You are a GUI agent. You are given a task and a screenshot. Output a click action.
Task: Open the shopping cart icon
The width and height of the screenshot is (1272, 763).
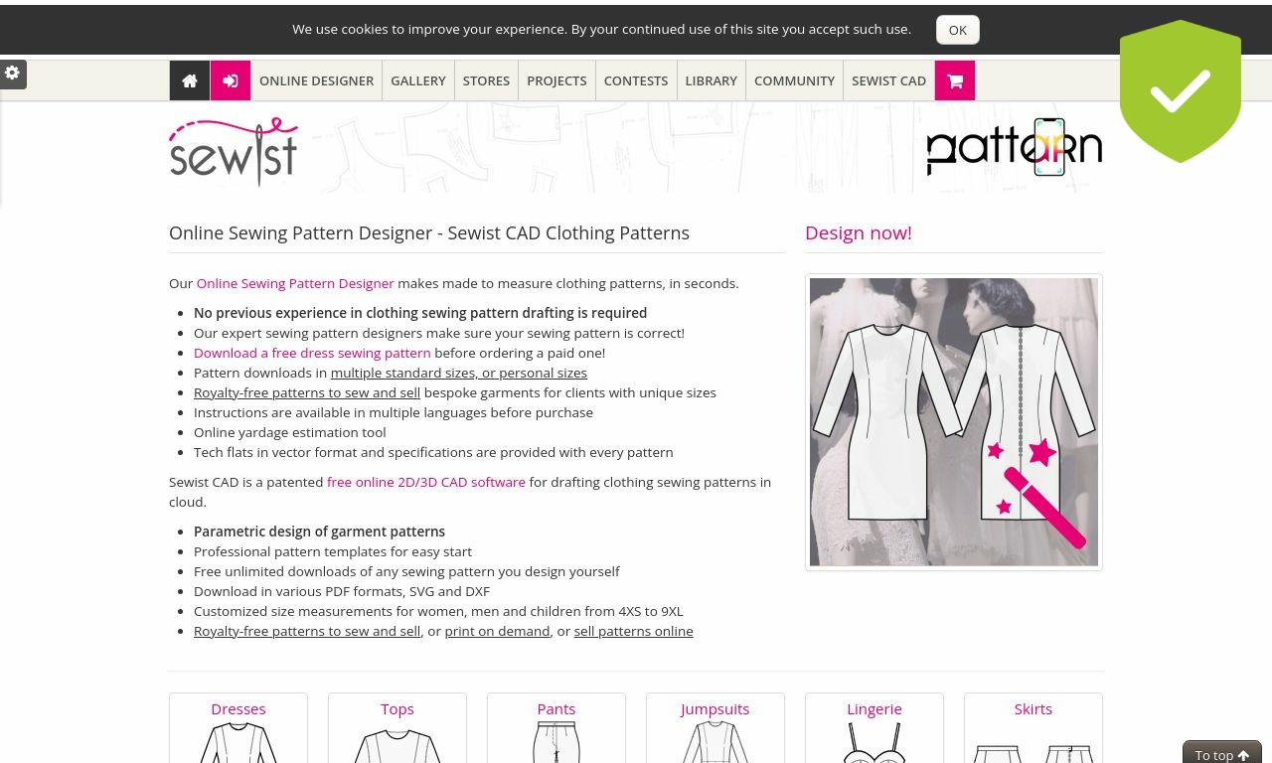tap(955, 80)
